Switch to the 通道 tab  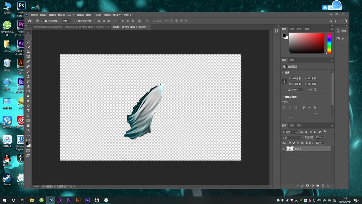(292, 125)
